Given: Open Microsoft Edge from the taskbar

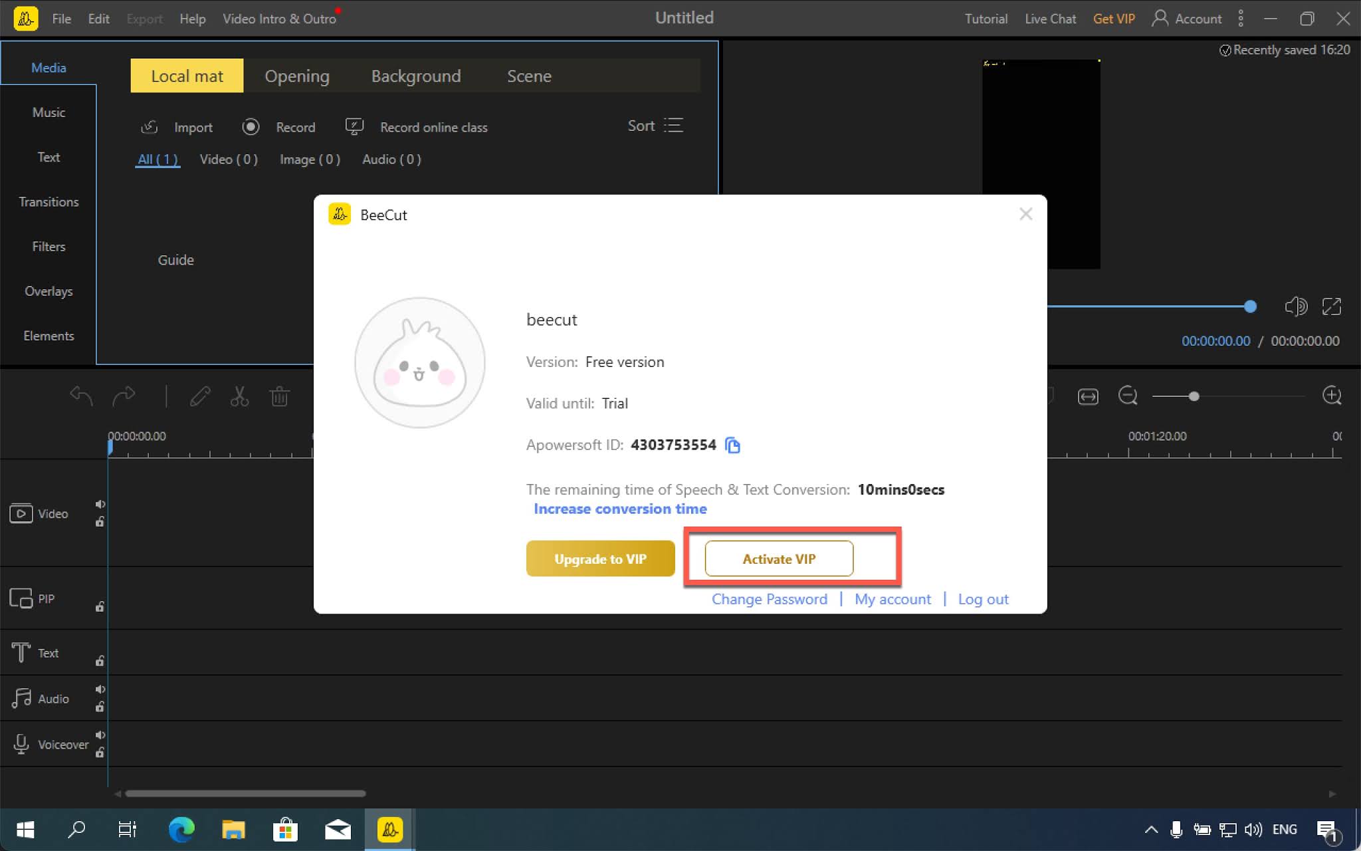Looking at the screenshot, I should 181,830.
